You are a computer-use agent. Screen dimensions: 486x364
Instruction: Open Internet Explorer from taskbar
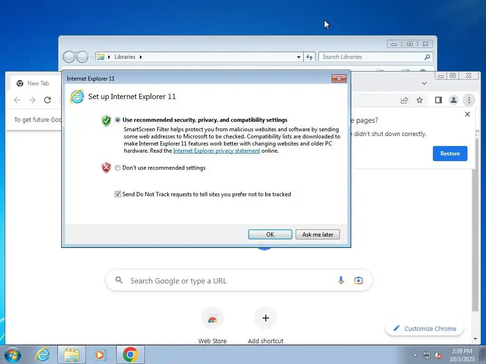click(x=42, y=355)
